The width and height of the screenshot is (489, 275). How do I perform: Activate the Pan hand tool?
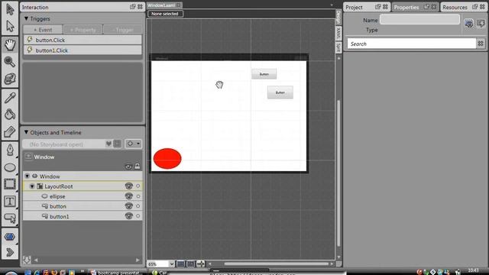(10, 44)
